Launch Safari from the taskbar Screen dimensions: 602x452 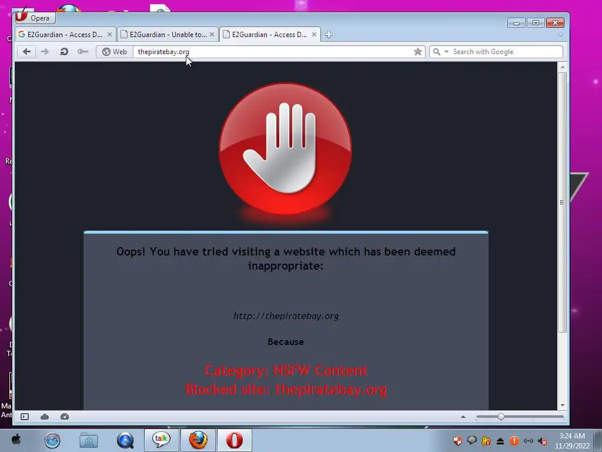pyautogui.click(x=52, y=440)
